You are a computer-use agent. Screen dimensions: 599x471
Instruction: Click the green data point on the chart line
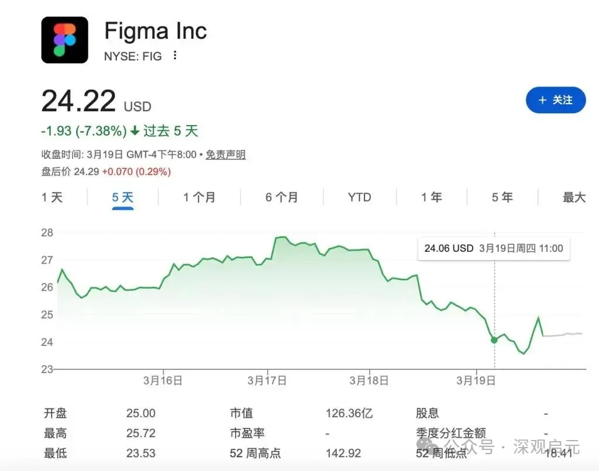click(x=494, y=340)
